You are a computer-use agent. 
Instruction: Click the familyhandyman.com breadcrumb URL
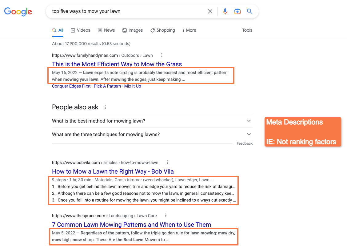[x=102, y=56]
